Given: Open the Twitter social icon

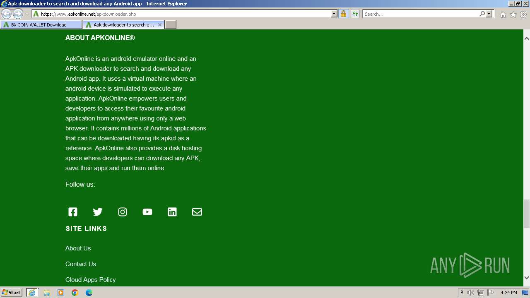Looking at the screenshot, I should pyautogui.click(x=98, y=212).
